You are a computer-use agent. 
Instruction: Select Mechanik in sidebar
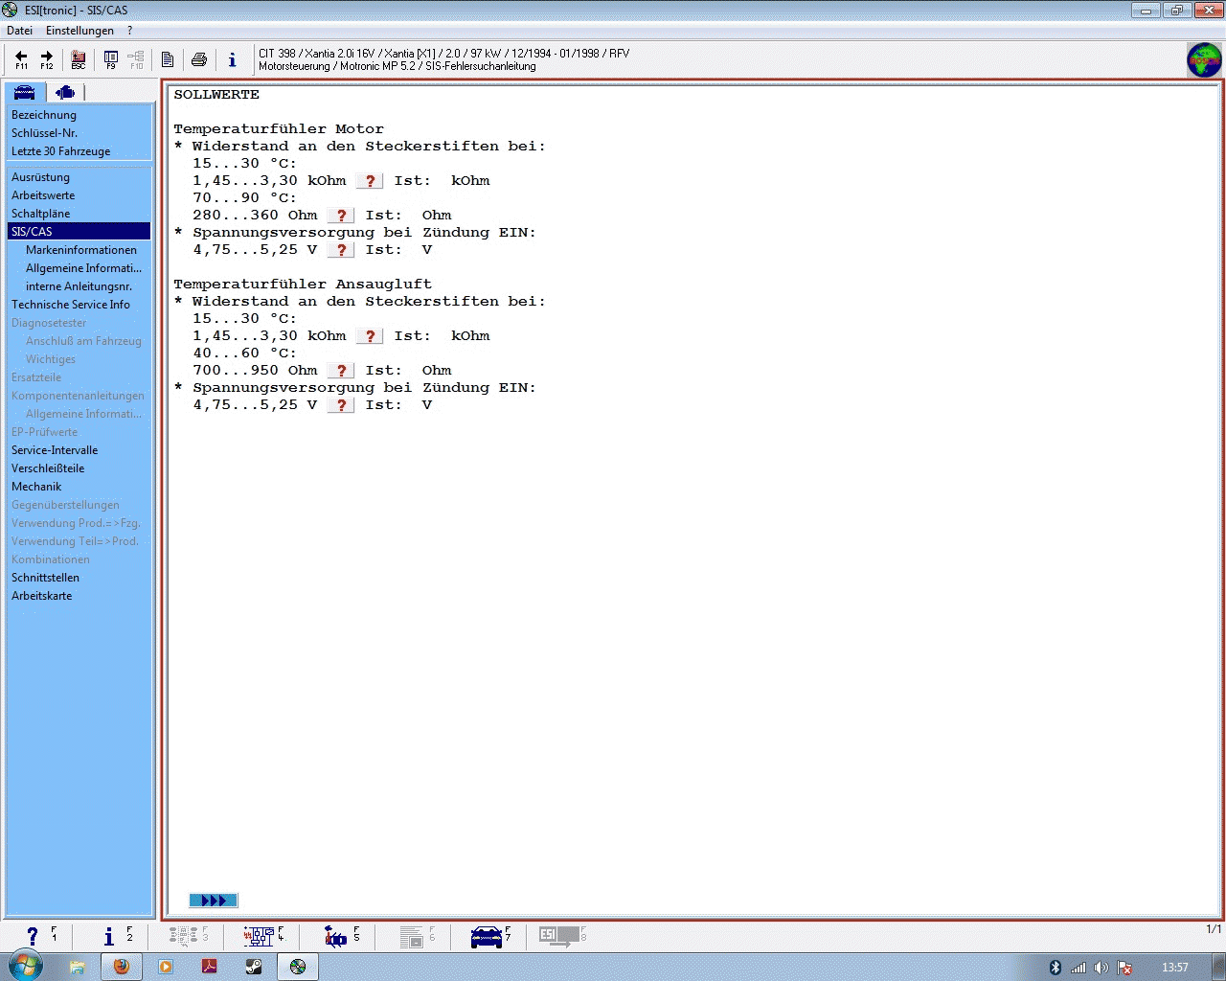[x=36, y=487]
